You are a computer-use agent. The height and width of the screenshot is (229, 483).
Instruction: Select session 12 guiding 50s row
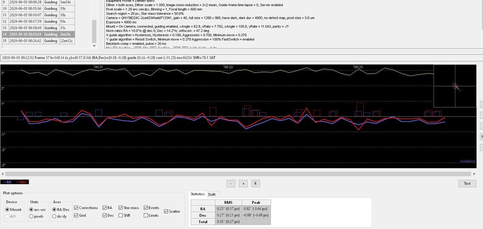[x=38, y=21]
